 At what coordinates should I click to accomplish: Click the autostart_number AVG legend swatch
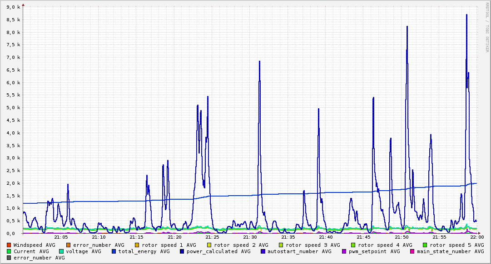coord(263,251)
